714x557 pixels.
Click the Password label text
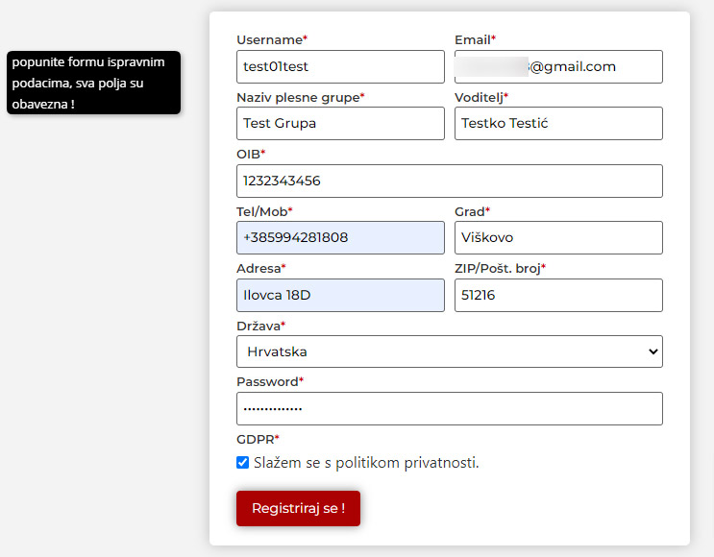tap(268, 381)
